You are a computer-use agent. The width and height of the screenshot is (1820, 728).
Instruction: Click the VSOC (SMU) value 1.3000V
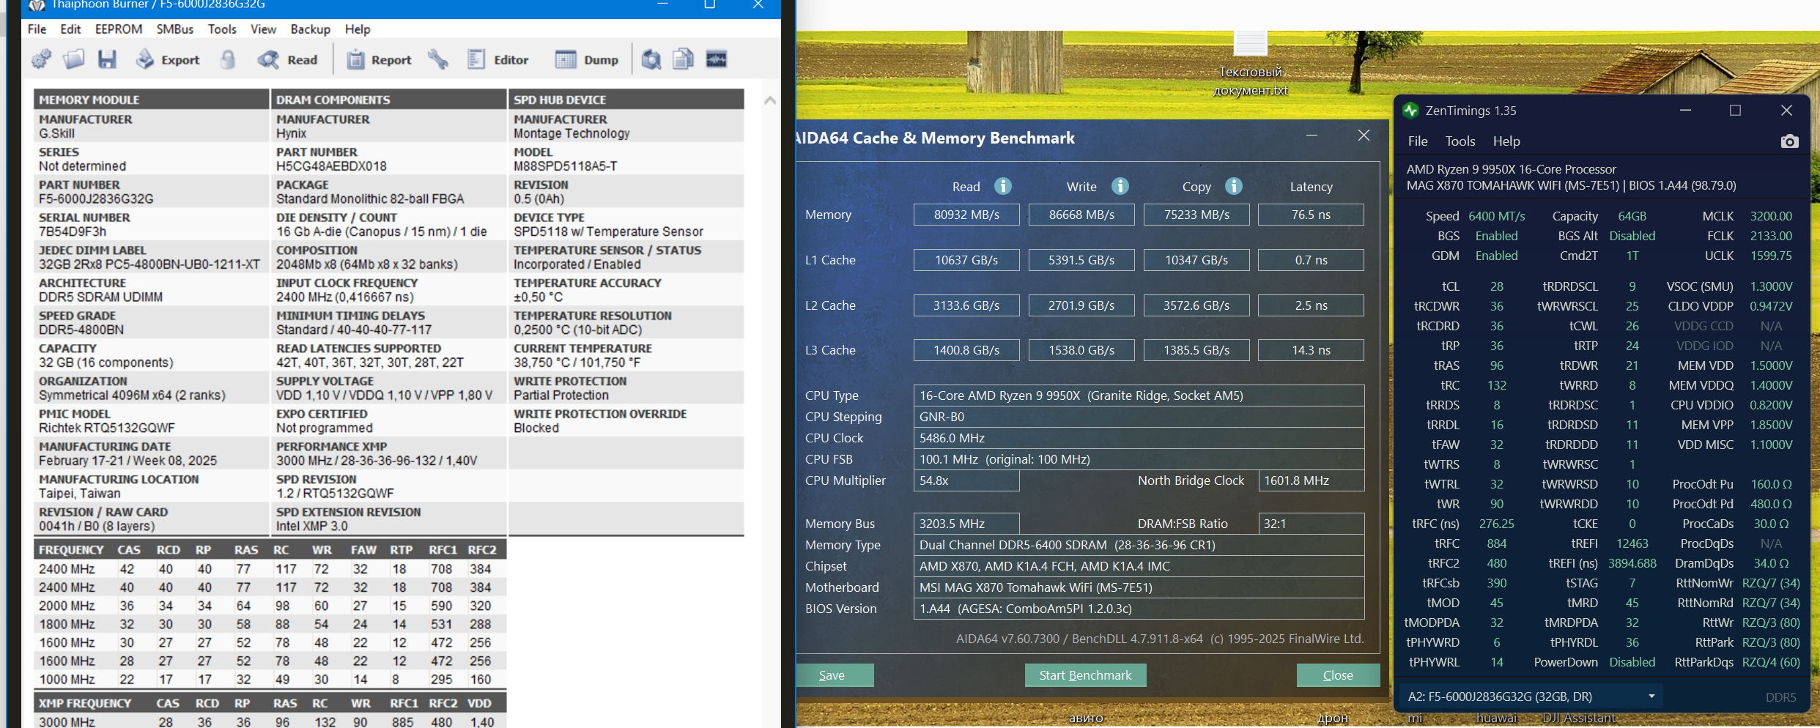1771,286
